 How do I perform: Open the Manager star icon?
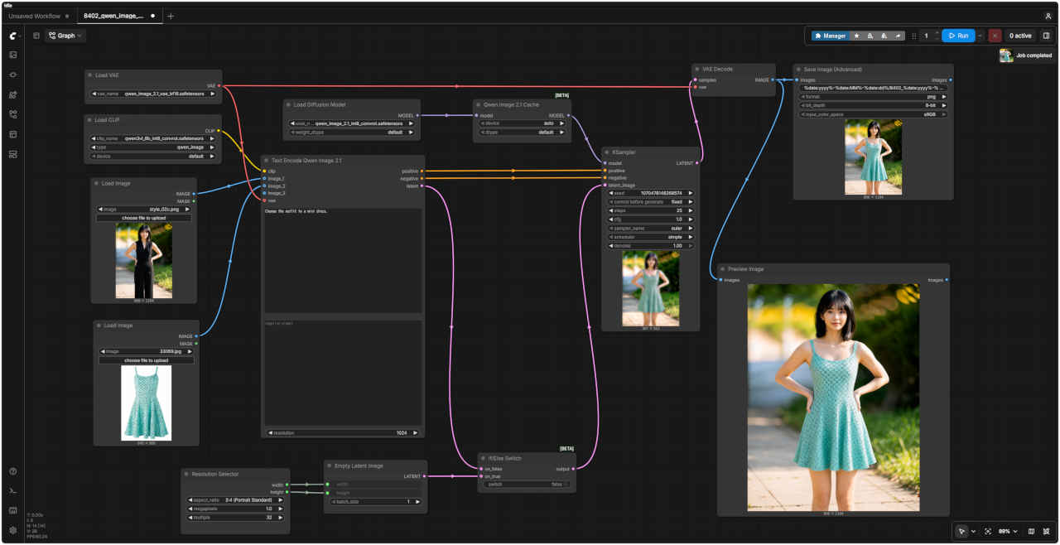click(x=856, y=36)
